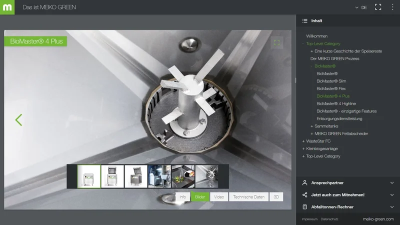Image resolution: width=400 pixels, height=225 pixels.
Task: Toggle browser fullscreen icon in header
Action: [378, 7]
